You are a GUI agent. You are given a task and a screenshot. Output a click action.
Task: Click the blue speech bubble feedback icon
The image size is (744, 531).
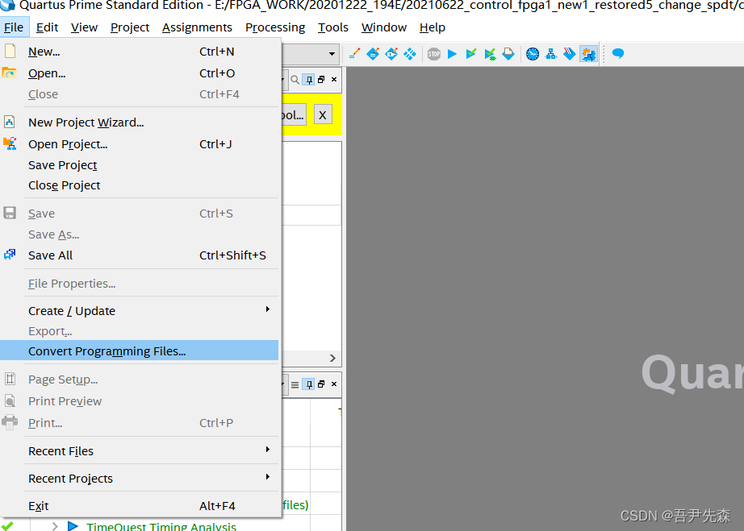click(x=618, y=53)
